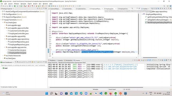Collapse the com.appdev.app.controller package

tap(5, 28)
